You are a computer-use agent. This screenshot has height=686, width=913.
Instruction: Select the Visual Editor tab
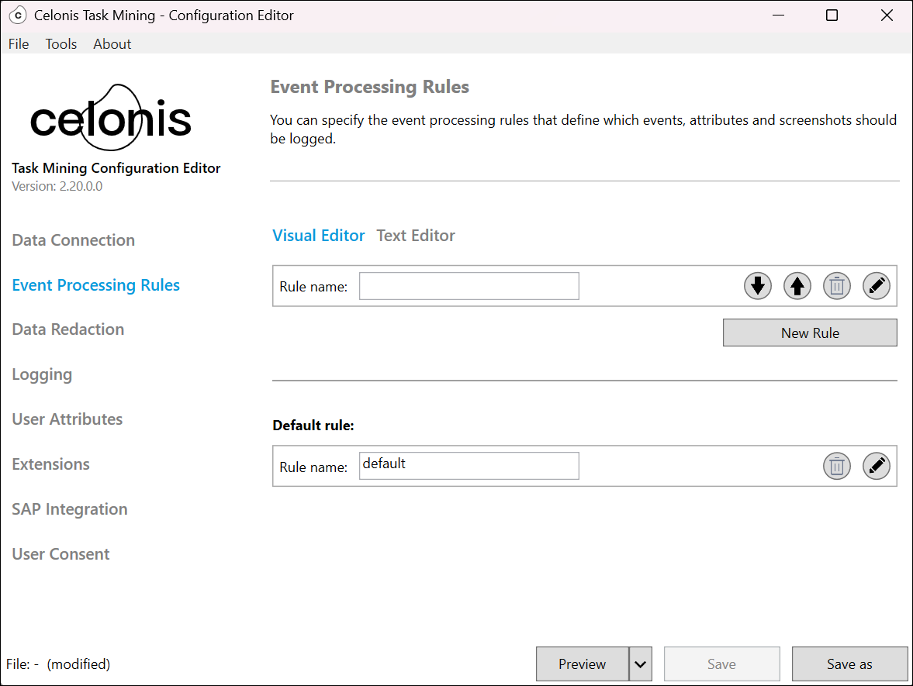point(318,235)
